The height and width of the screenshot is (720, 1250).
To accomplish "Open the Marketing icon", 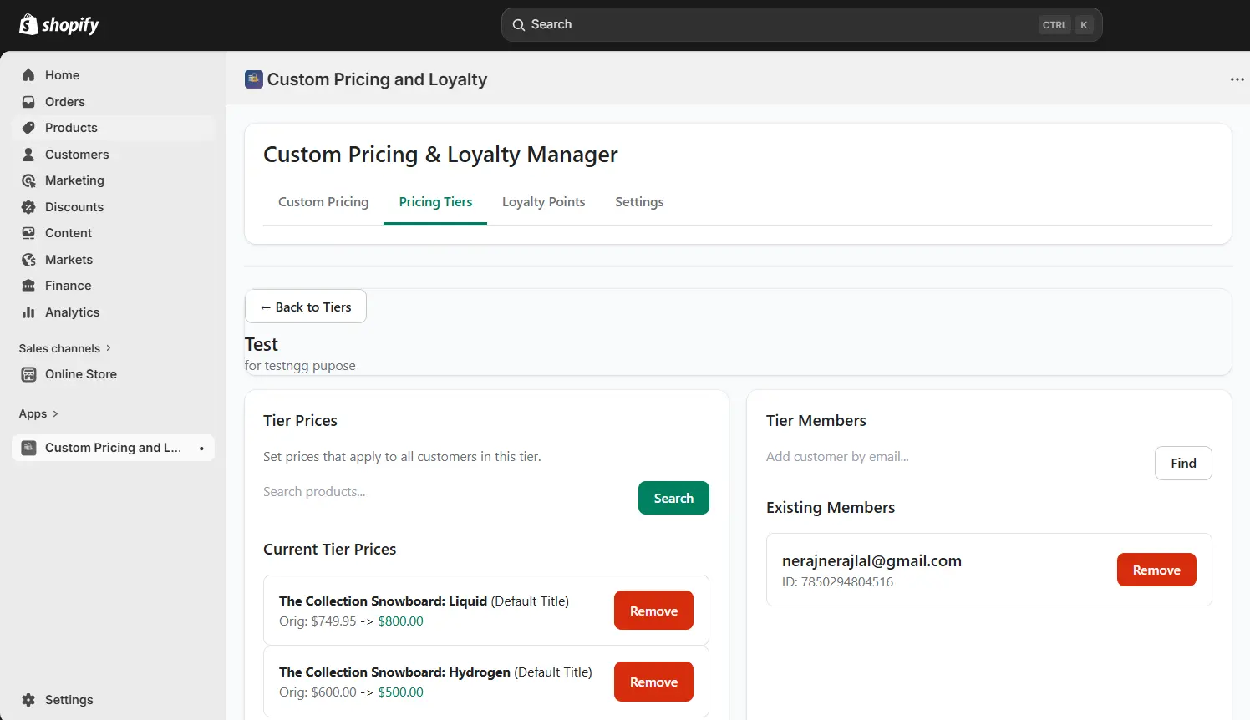I will pyautogui.click(x=29, y=180).
